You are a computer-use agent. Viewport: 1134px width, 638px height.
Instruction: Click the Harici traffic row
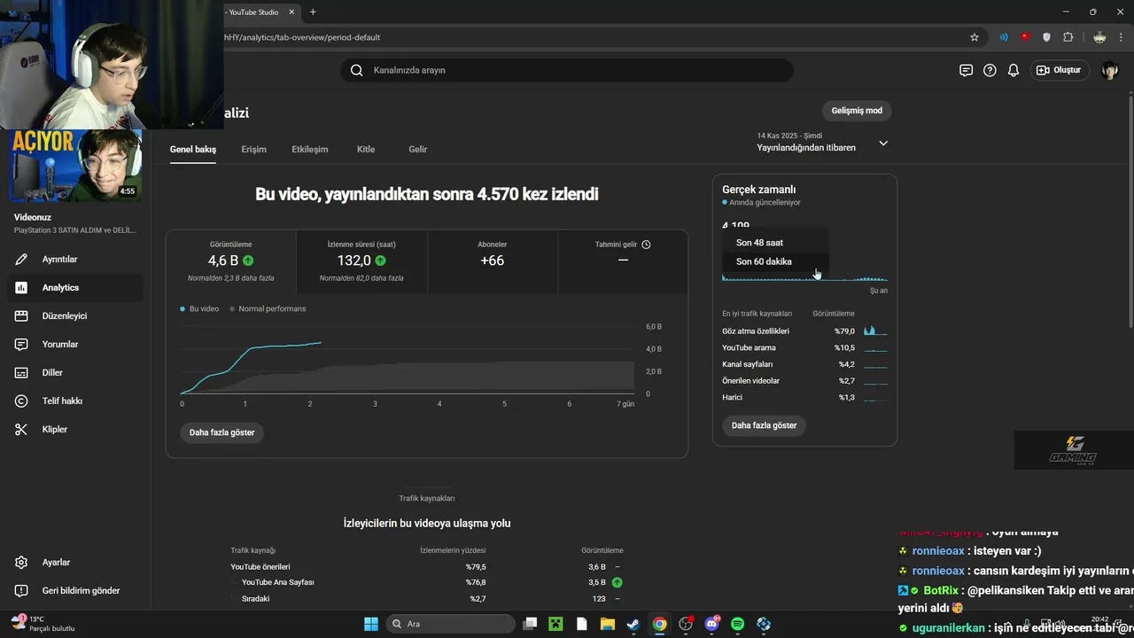point(804,398)
